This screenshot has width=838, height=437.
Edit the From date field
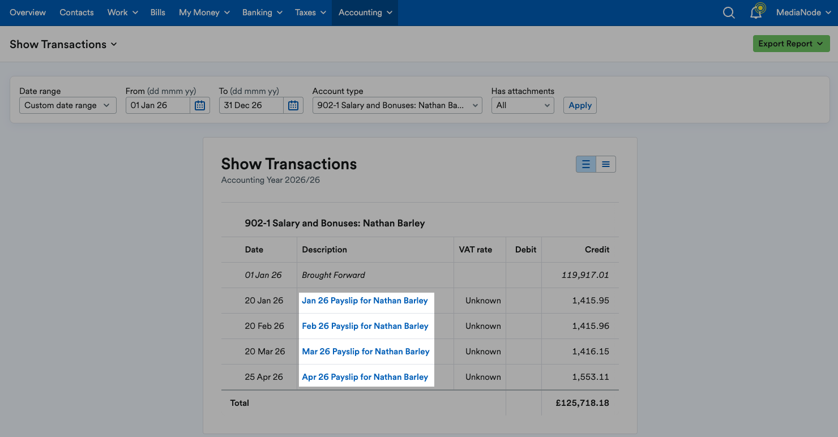click(158, 105)
